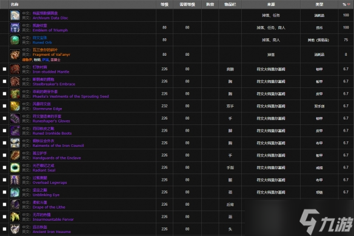Click Phaelia's Vestments of the Sprouting Seed icon
This screenshot has height=236, width=354.
pos(15,94)
